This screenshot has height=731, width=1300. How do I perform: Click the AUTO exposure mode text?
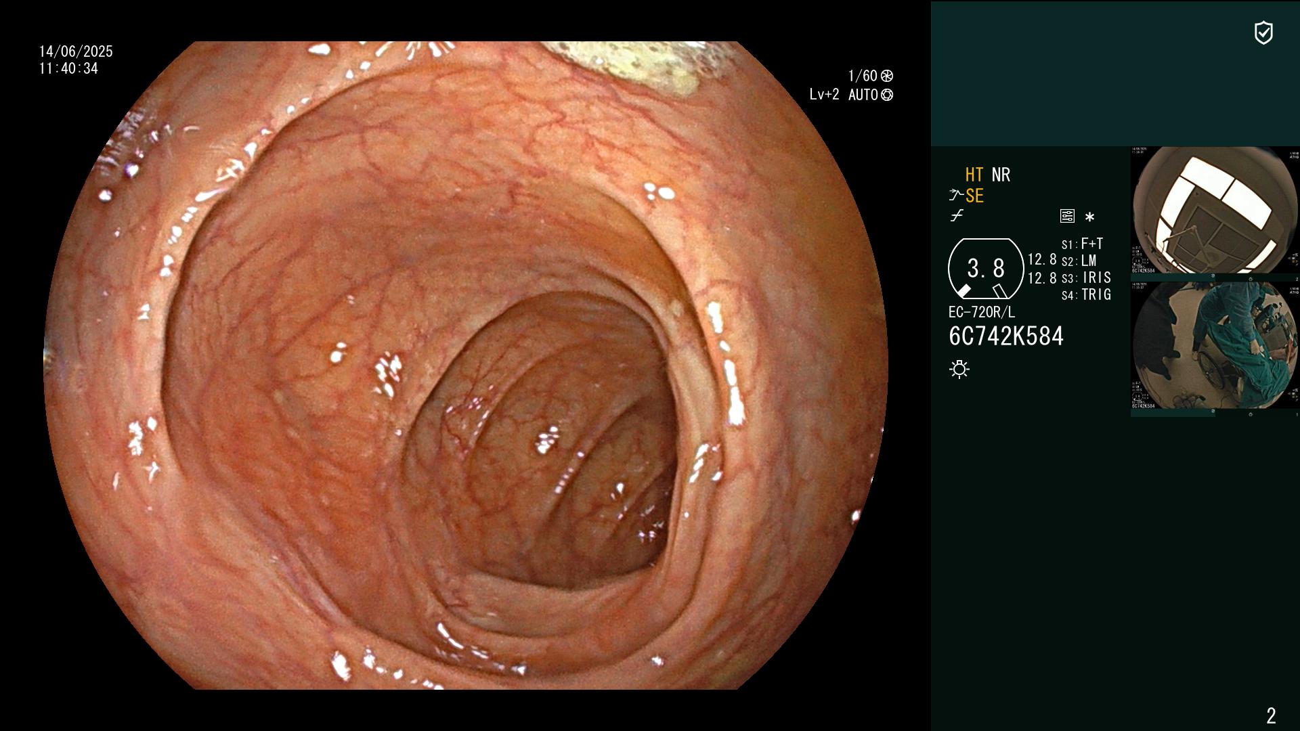[x=863, y=95]
